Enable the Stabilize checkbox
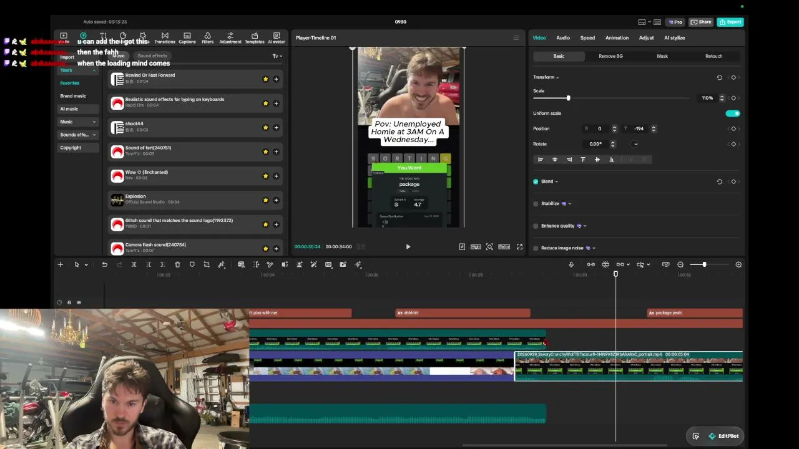 [536, 204]
